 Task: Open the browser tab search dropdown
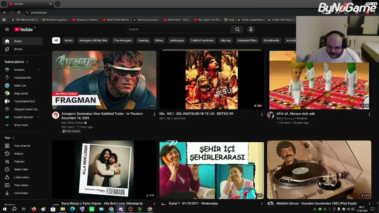coord(4,4)
